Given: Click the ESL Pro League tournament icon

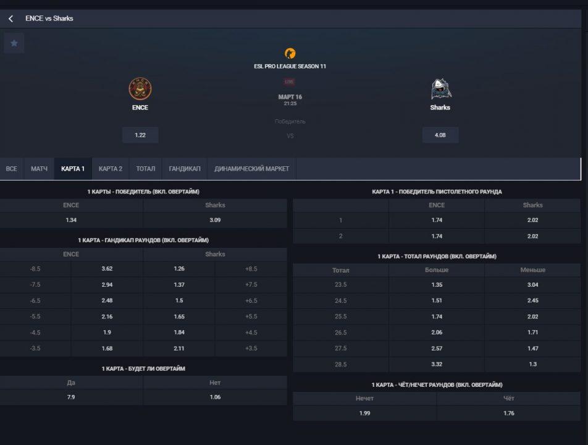Looking at the screenshot, I should (x=290, y=53).
